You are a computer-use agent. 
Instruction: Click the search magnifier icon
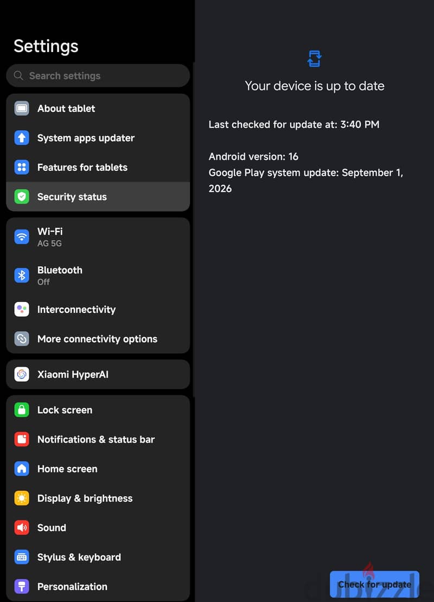[18, 75]
